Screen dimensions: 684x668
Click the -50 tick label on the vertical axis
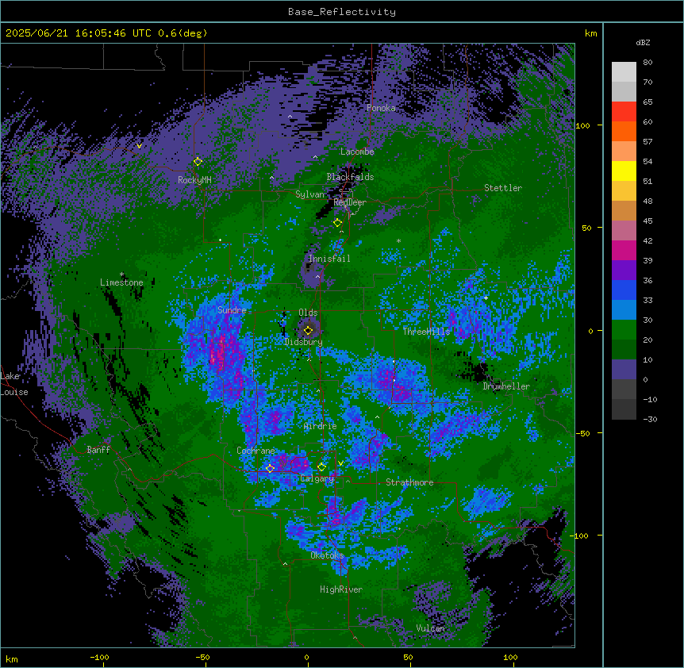pyautogui.click(x=582, y=433)
